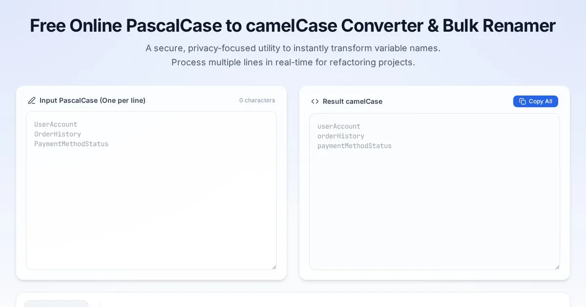Click the privacy-focused utility subtitle text

click(293, 48)
